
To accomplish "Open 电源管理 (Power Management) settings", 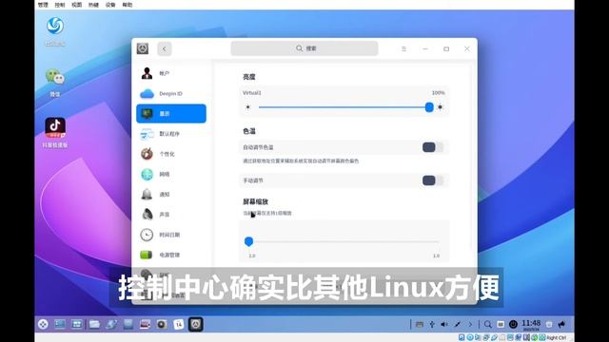I will [171, 255].
